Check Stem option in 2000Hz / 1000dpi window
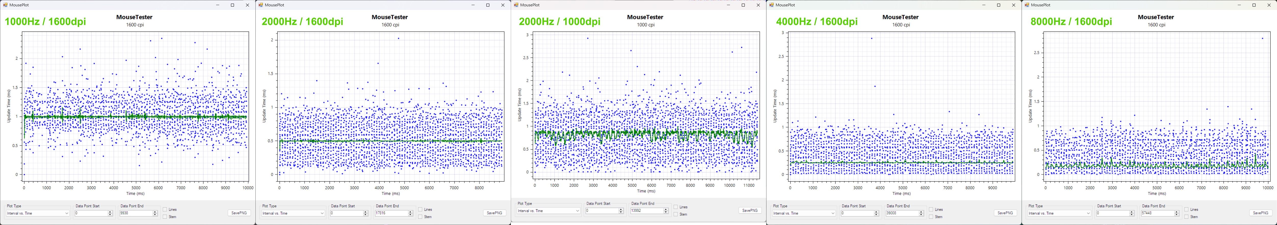 [676, 214]
